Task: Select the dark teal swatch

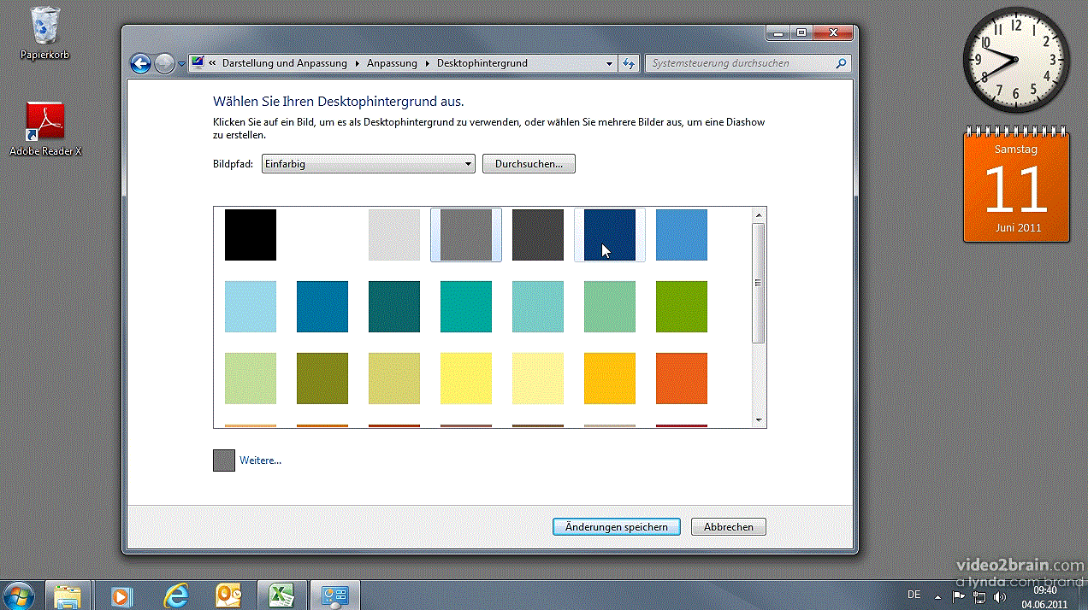Action: click(x=394, y=307)
